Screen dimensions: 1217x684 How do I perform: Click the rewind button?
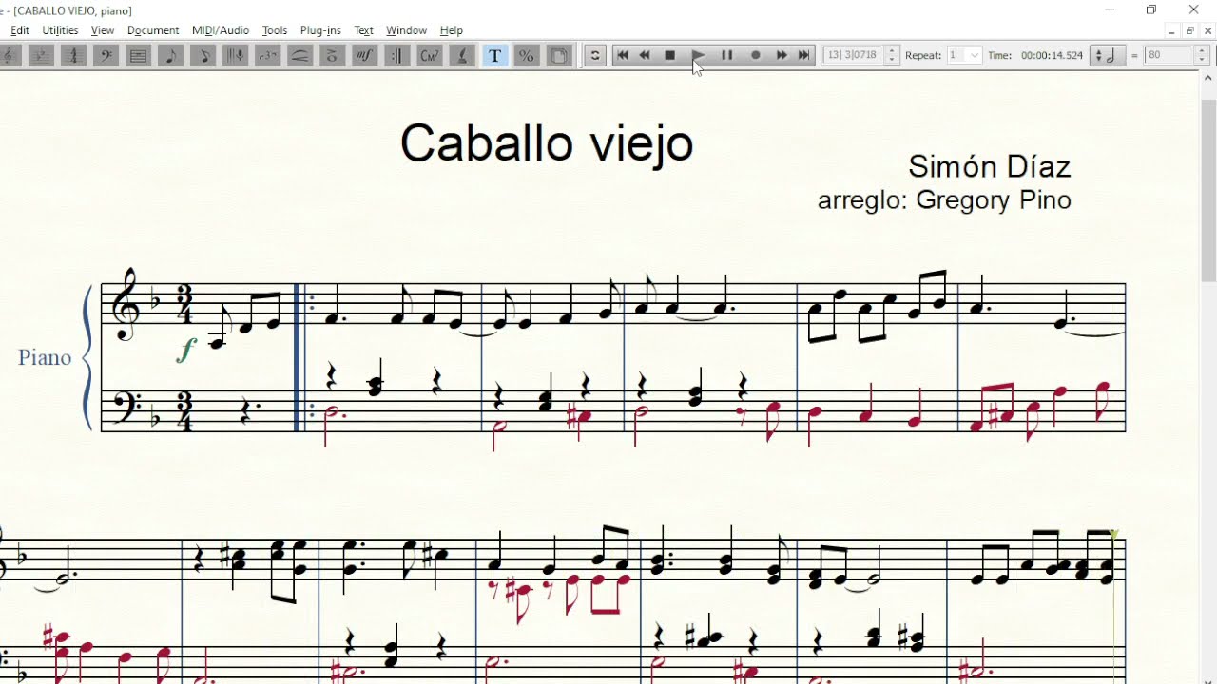click(x=645, y=55)
